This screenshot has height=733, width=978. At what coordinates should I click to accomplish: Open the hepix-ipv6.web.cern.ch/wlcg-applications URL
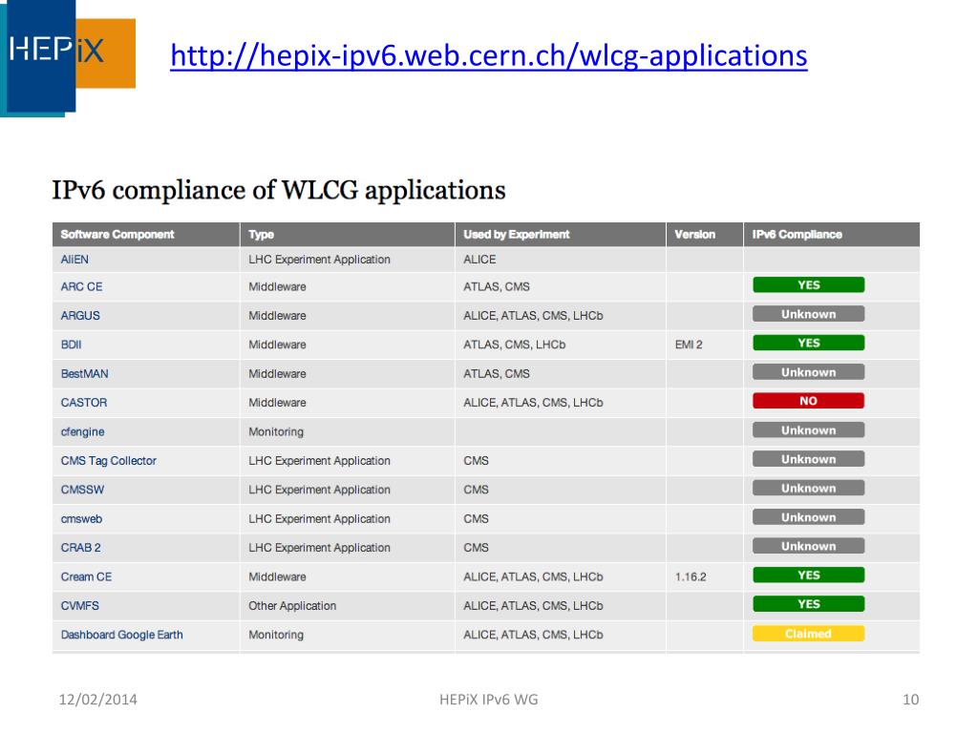pos(489,55)
